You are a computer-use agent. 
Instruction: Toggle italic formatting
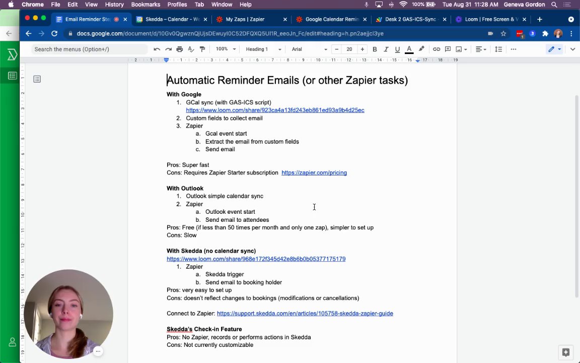point(386,49)
